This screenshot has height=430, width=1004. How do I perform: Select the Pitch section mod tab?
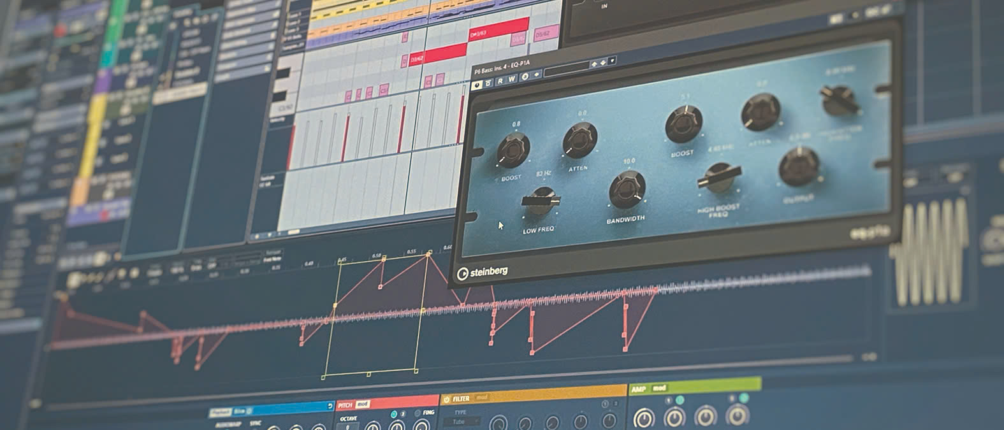(x=362, y=405)
